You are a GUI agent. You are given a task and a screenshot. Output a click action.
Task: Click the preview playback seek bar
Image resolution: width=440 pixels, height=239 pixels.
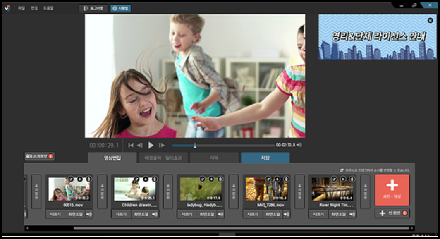click(x=223, y=145)
